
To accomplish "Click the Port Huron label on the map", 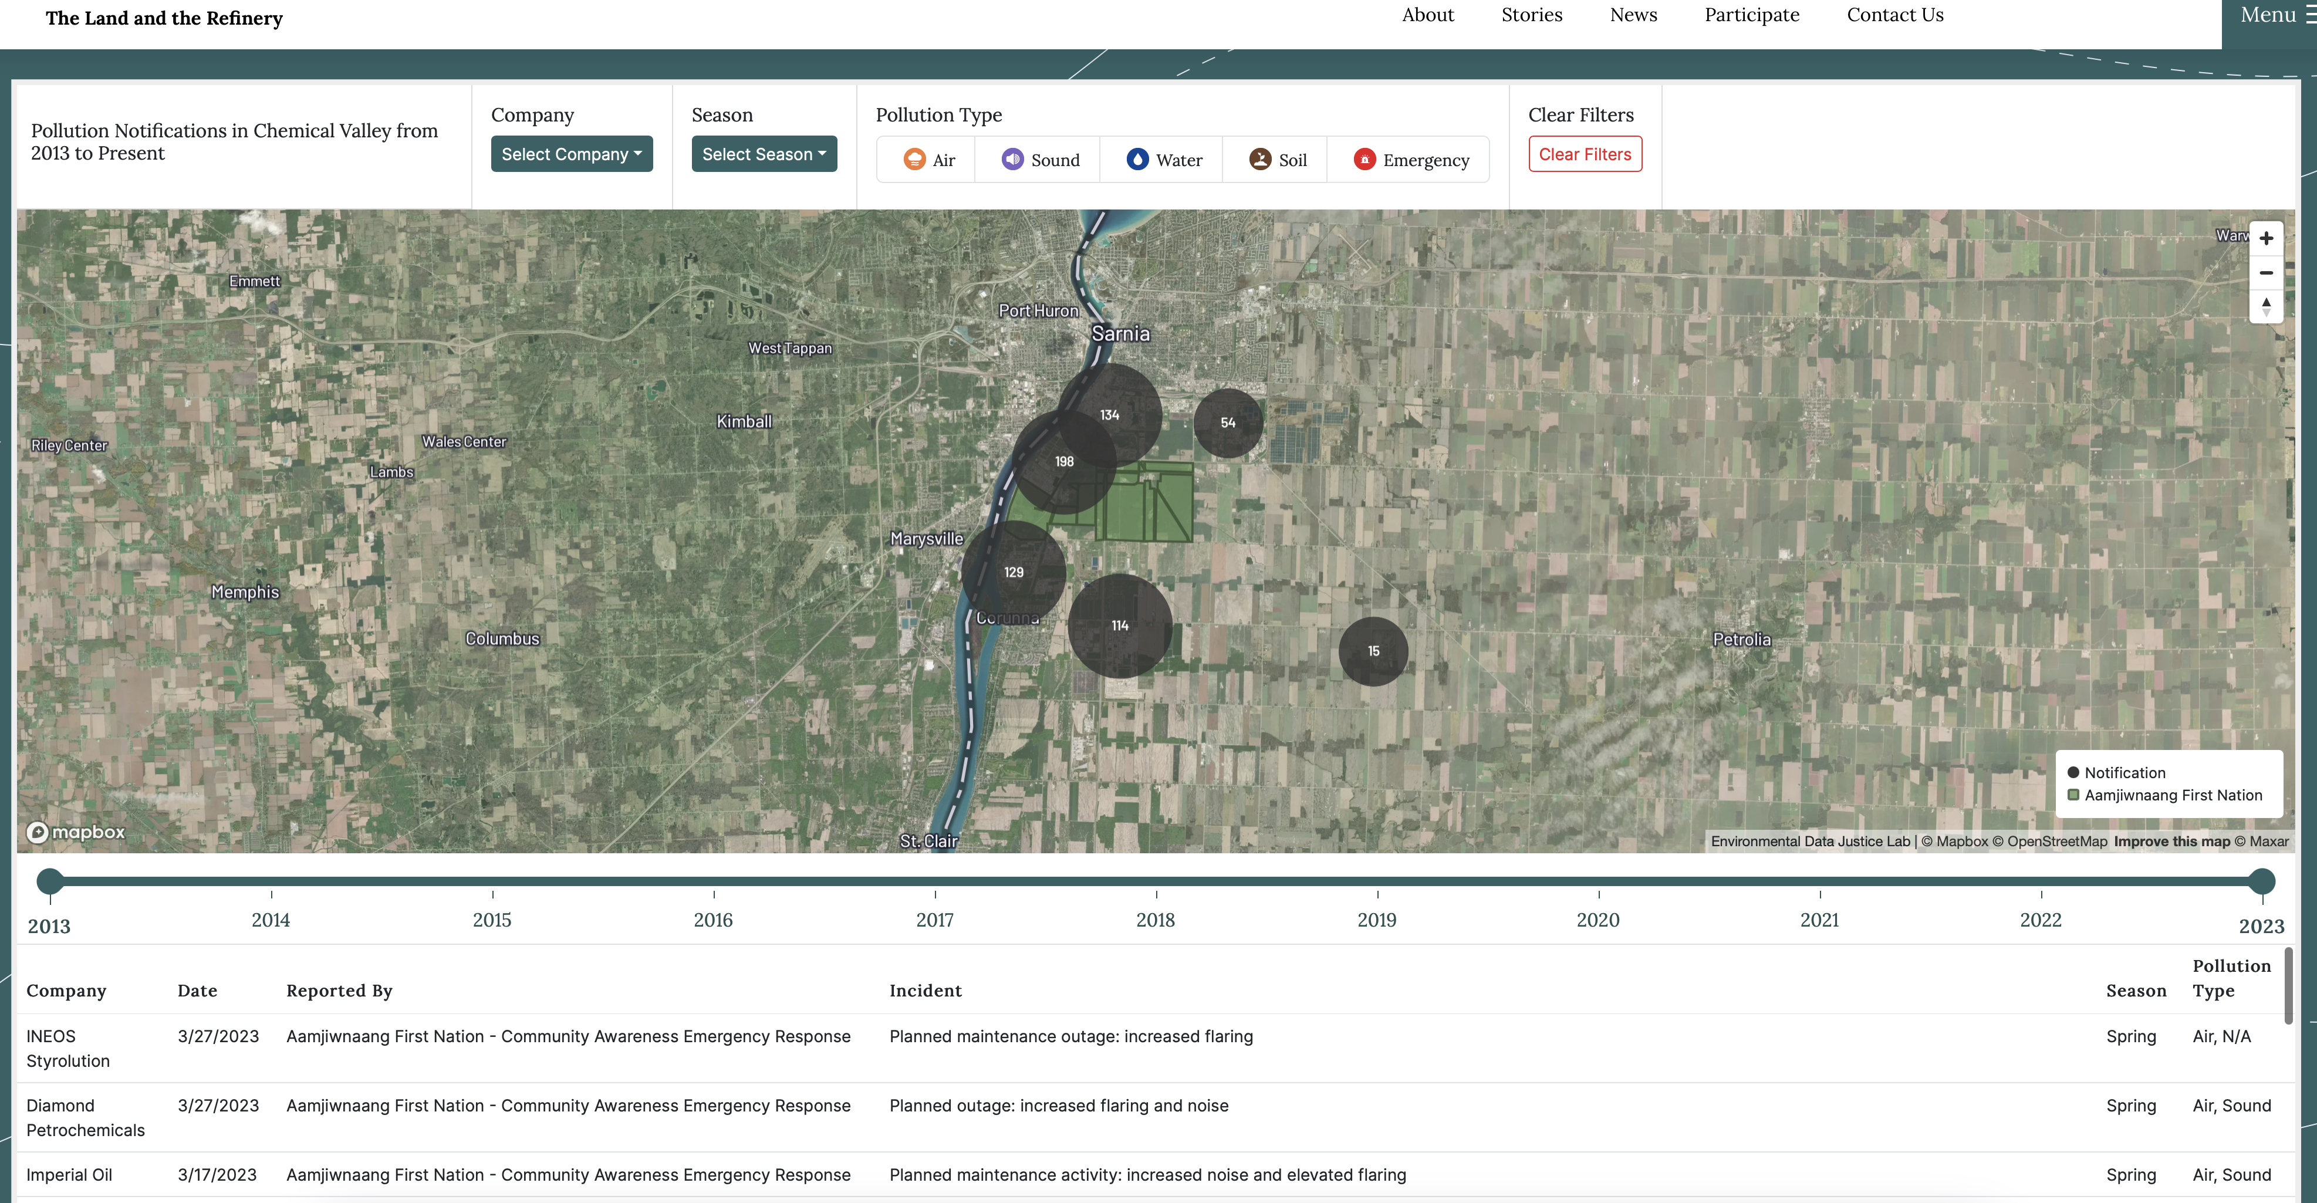I will pos(1038,311).
